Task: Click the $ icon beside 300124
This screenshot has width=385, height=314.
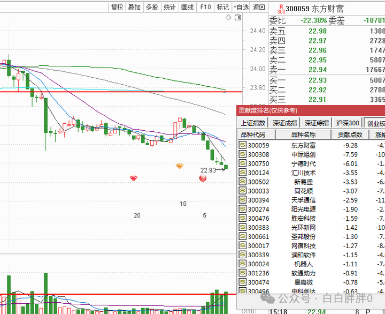Action: [x=242, y=172]
